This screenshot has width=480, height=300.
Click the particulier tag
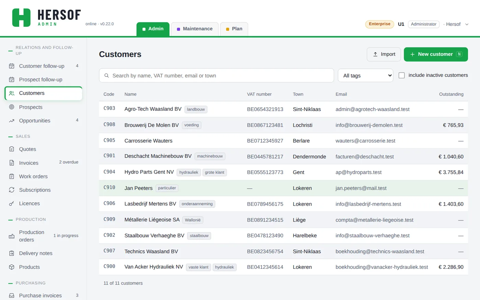click(167, 188)
